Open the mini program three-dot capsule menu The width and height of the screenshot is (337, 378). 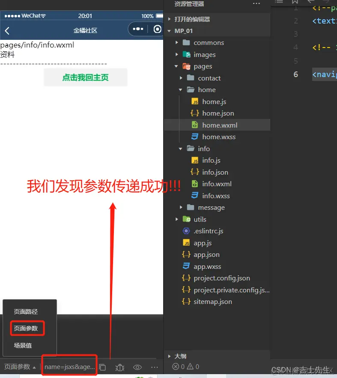(x=138, y=29)
